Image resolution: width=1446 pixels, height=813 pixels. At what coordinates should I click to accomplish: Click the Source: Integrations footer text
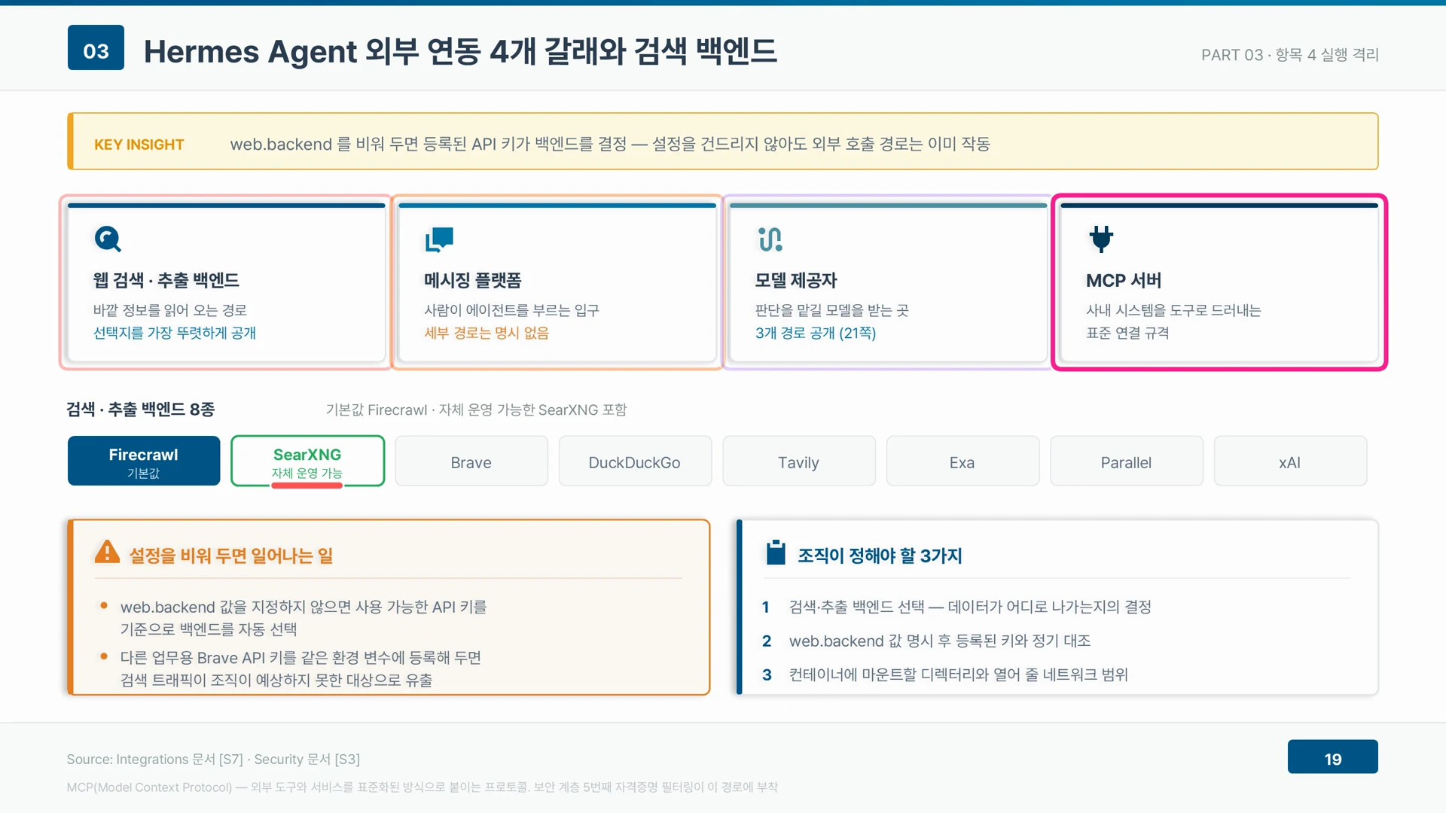coord(213,759)
